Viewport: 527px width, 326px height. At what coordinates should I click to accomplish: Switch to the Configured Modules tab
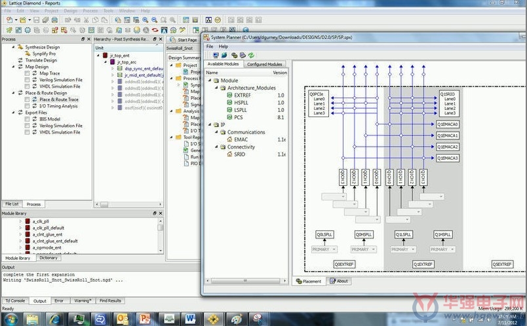coord(265,64)
